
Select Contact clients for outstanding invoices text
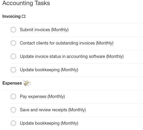pos(67,43)
